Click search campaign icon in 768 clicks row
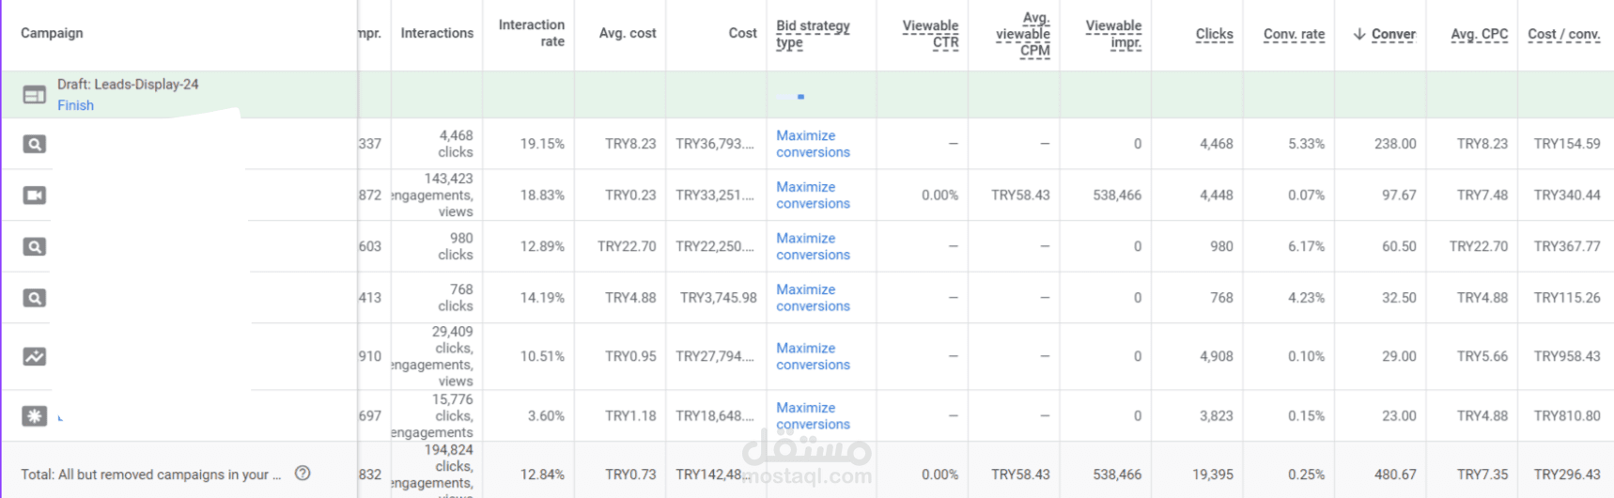The width and height of the screenshot is (1614, 498). click(x=35, y=299)
